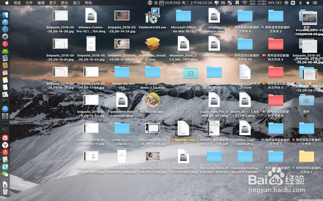Click the Wi-Fi icon in the menu bar
Image resolution: width=323 pixels, height=201 pixels.
(x=245, y=3)
